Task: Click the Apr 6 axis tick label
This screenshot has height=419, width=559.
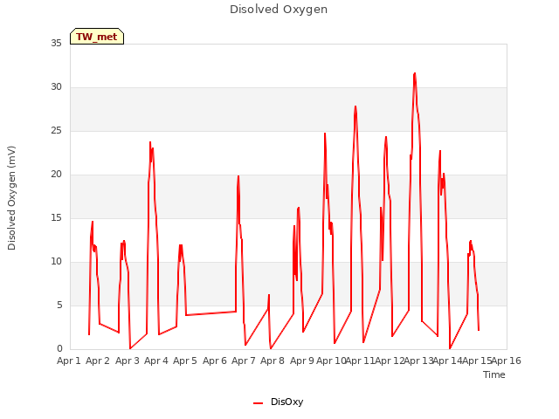Action: click(x=215, y=361)
